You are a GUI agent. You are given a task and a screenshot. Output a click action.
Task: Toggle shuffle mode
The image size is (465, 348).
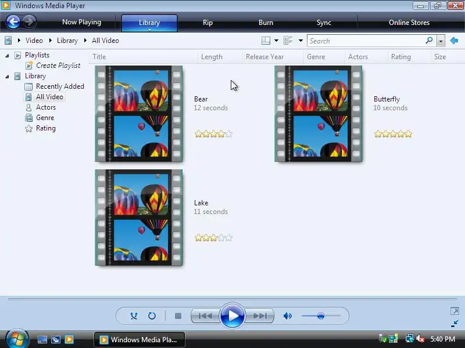click(134, 316)
